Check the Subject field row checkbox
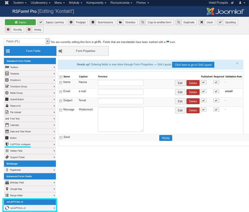Image resolution: width=249 pixels, height=212 pixels. (x=61, y=101)
